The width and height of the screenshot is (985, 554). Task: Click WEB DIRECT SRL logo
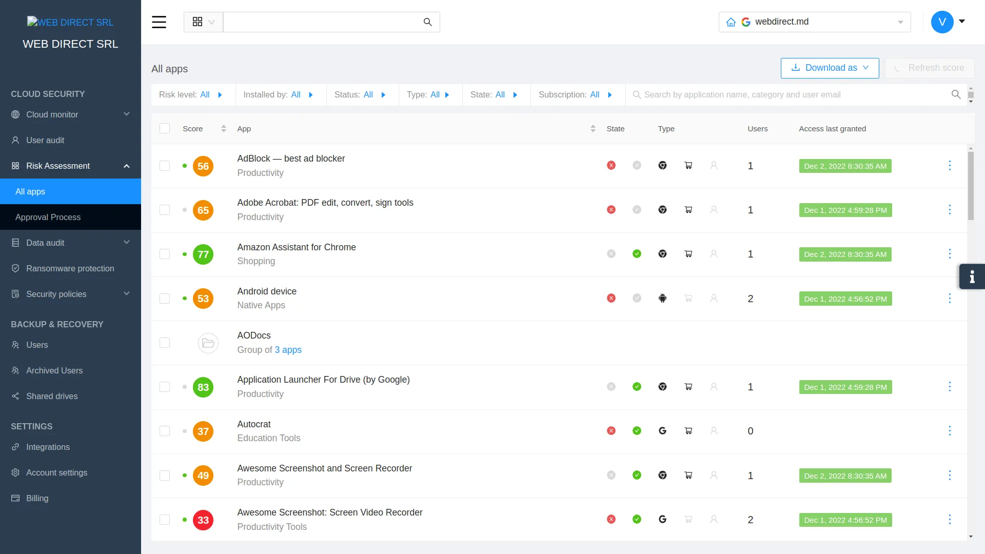click(70, 22)
